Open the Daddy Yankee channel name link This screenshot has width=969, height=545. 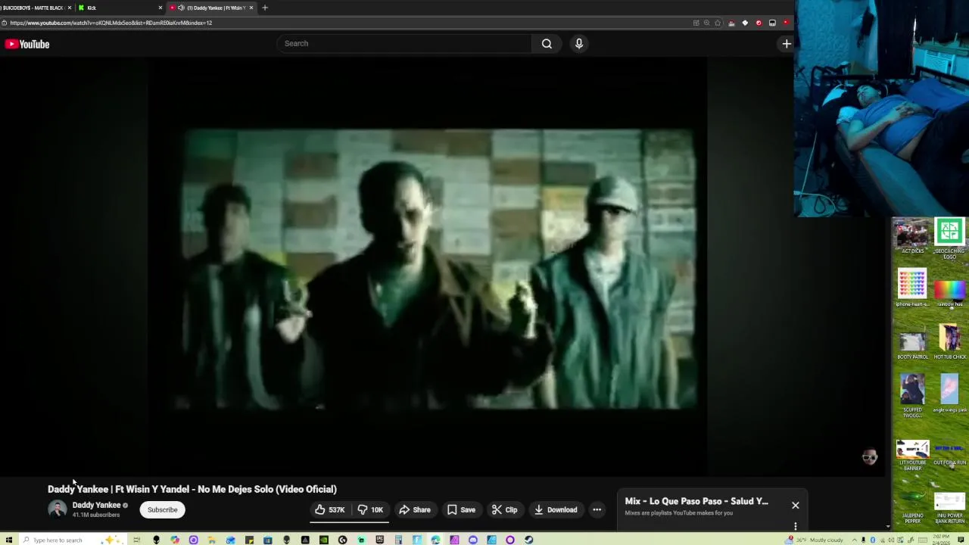[x=96, y=505]
